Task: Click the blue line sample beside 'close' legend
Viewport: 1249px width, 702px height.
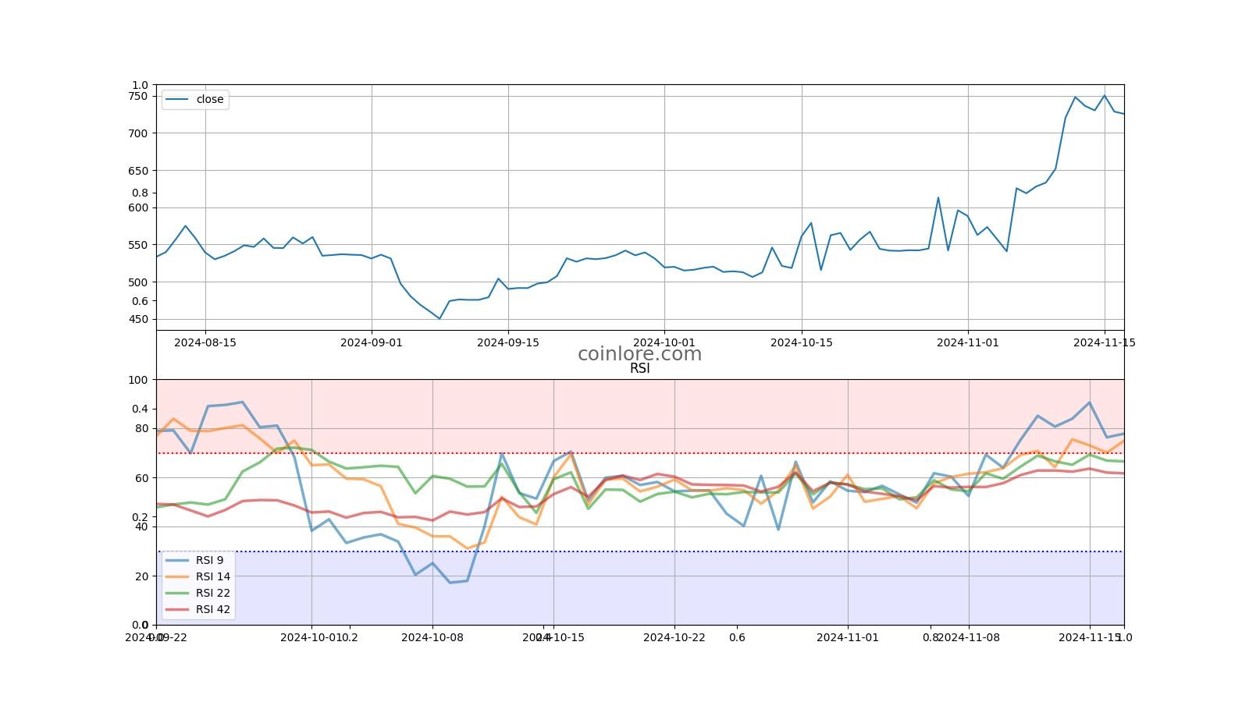Action: 177,99
